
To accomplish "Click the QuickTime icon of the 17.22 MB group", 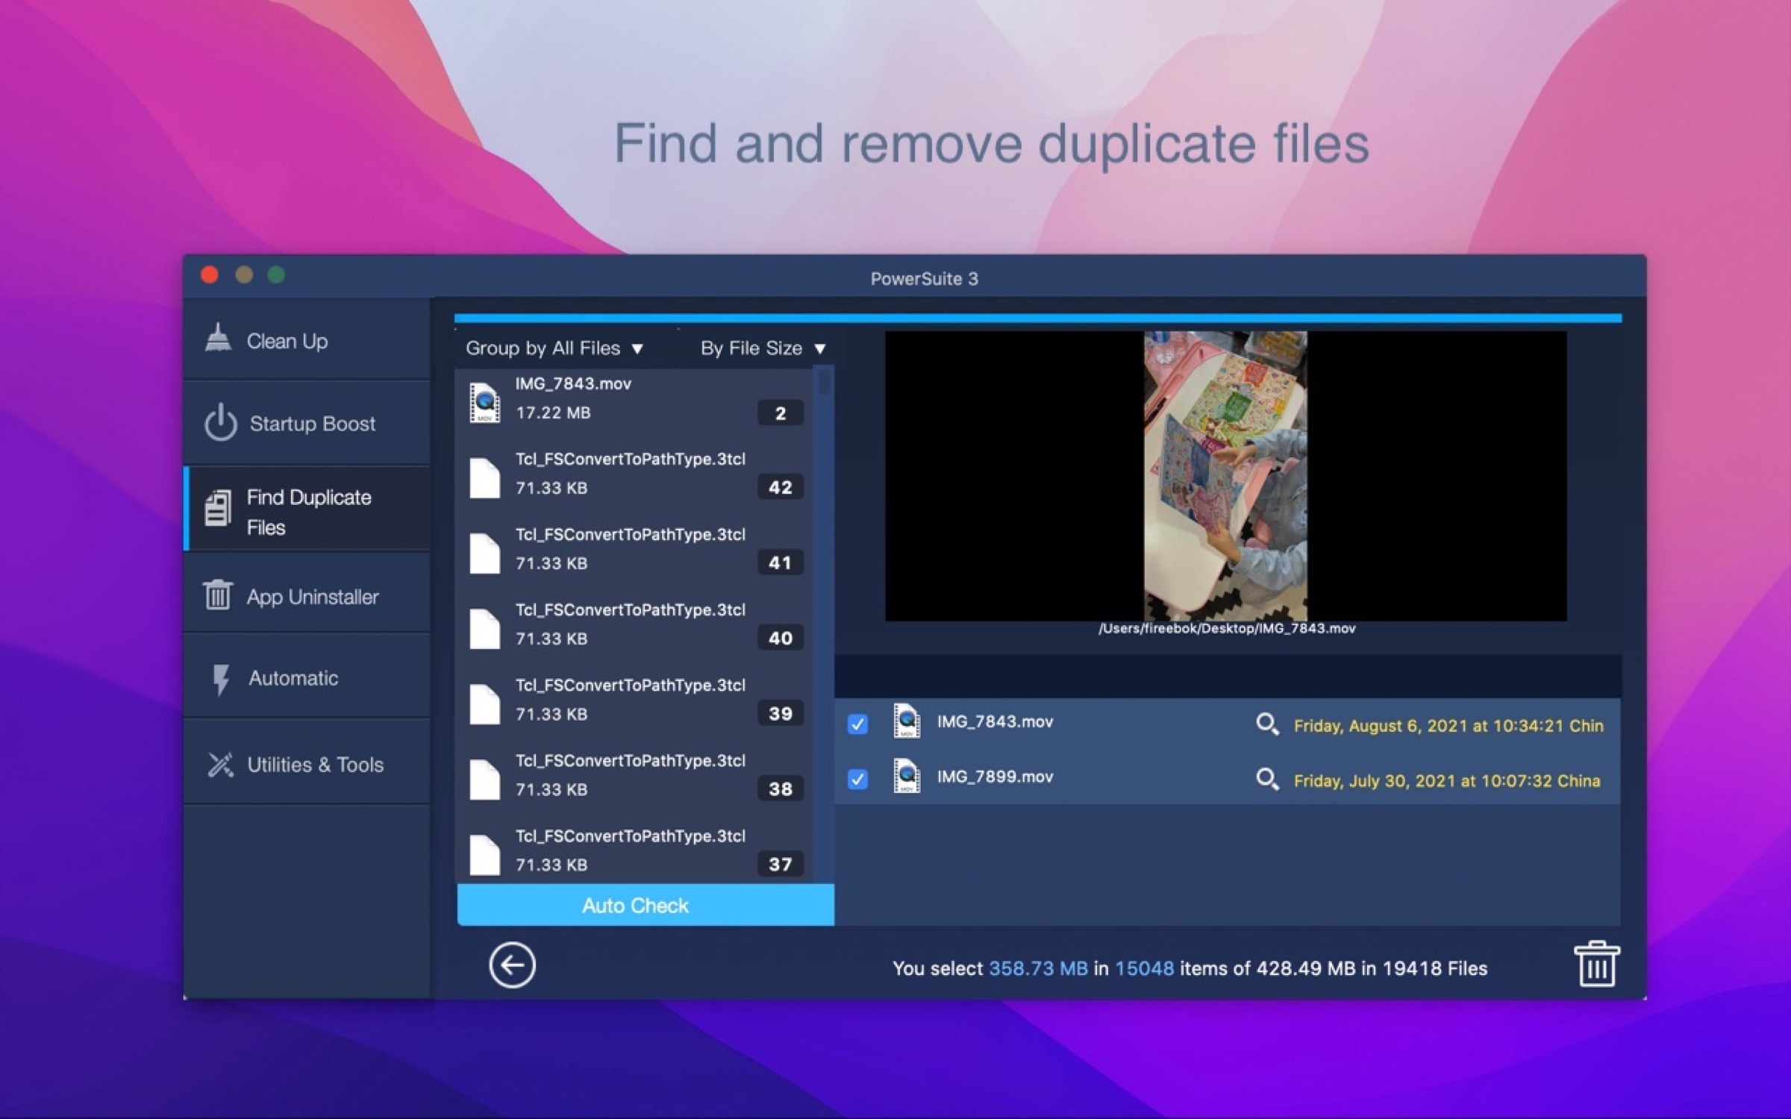I will (x=484, y=403).
